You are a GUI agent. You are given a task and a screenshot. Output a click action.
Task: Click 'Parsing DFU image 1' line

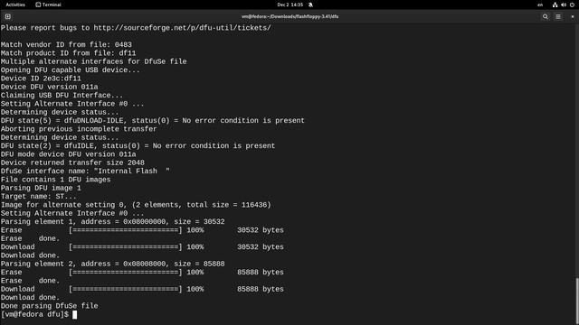tap(41, 189)
